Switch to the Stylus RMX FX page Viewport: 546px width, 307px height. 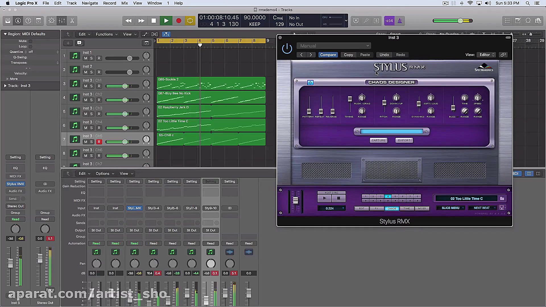pos(377,209)
